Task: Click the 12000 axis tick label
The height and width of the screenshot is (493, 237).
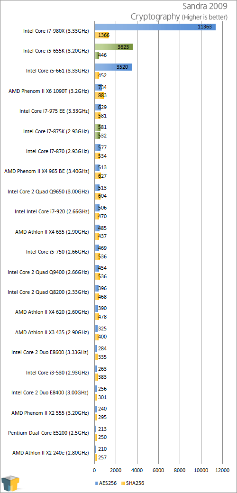Action: pyautogui.click(x=222, y=471)
